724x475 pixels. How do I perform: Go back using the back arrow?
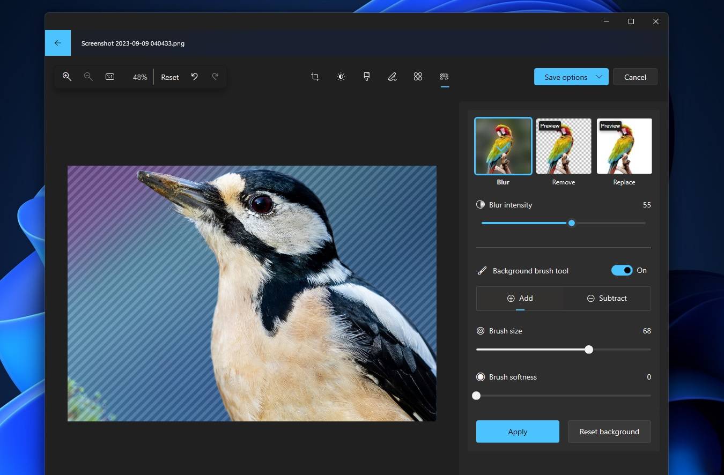point(57,42)
